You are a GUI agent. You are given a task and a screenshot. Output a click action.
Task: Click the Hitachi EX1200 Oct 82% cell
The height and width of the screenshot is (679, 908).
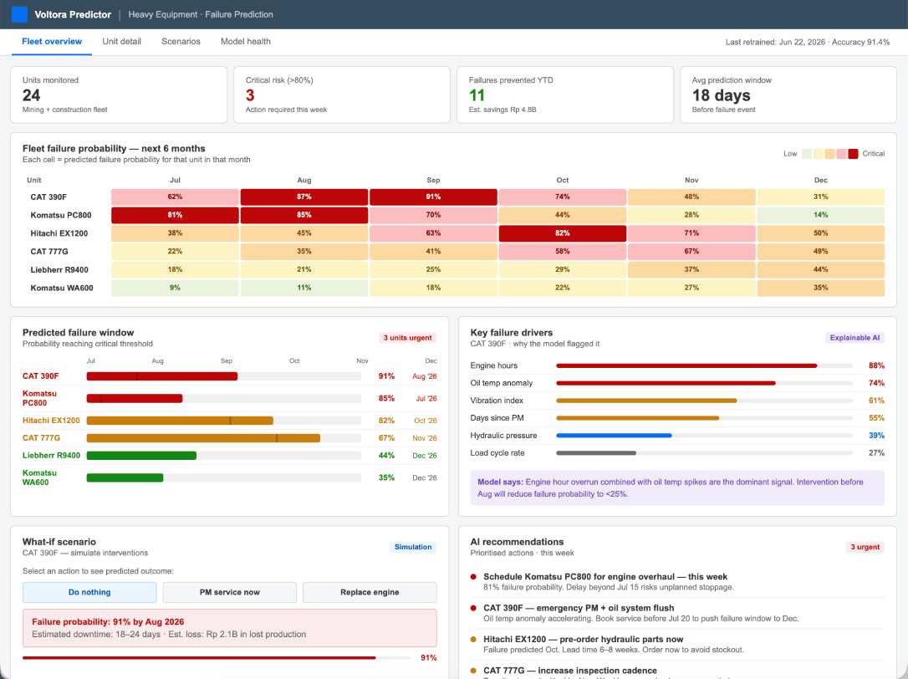click(x=563, y=233)
